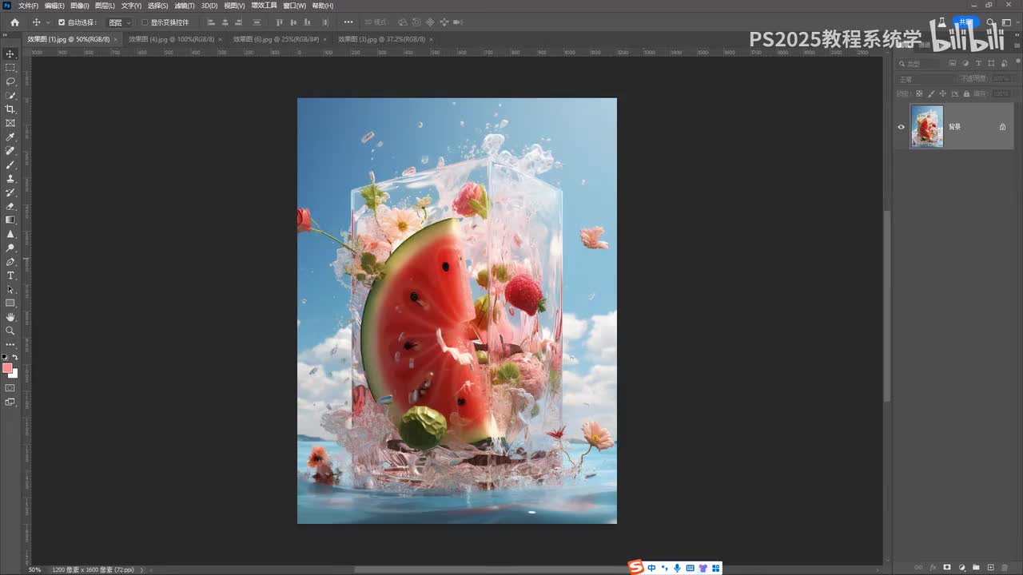Select the Eyedropper tool
Image resolution: width=1023 pixels, height=575 pixels.
click(x=10, y=137)
